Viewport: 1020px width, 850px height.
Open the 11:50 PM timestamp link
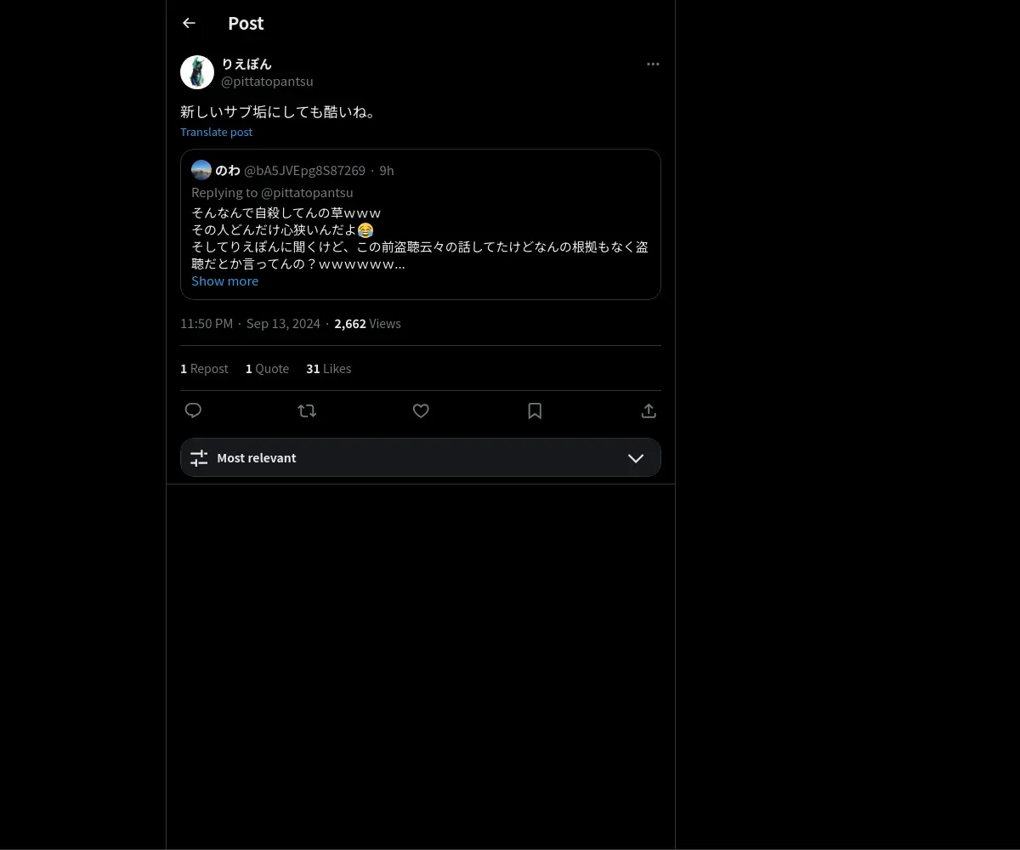(207, 323)
